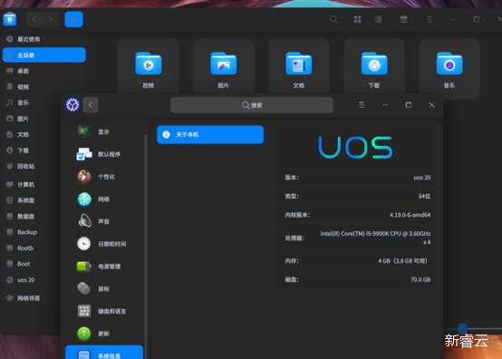Open uos 20 disc in file manager sidebar
The image size is (502, 359).
(x=32, y=279)
